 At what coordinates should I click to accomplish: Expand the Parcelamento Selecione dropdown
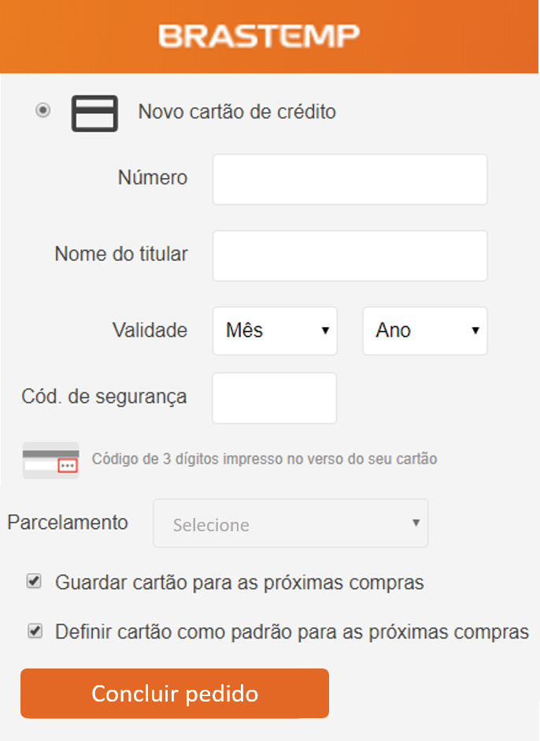click(290, 523)
